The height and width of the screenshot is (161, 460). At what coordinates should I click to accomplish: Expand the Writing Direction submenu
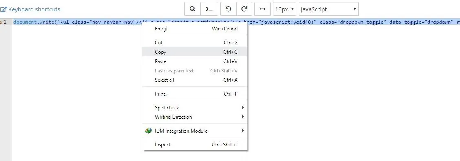click(x=195, y=117)
